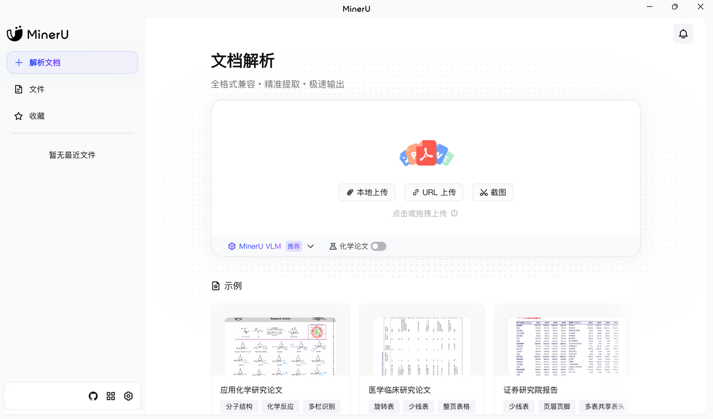Click the 本地上传 button
This screenshot has width=713, height=419.
pos(367,192)
